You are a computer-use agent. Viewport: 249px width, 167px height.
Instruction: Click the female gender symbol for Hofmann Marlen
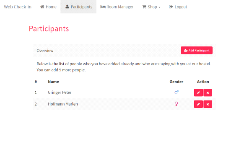tap(176, 104)
